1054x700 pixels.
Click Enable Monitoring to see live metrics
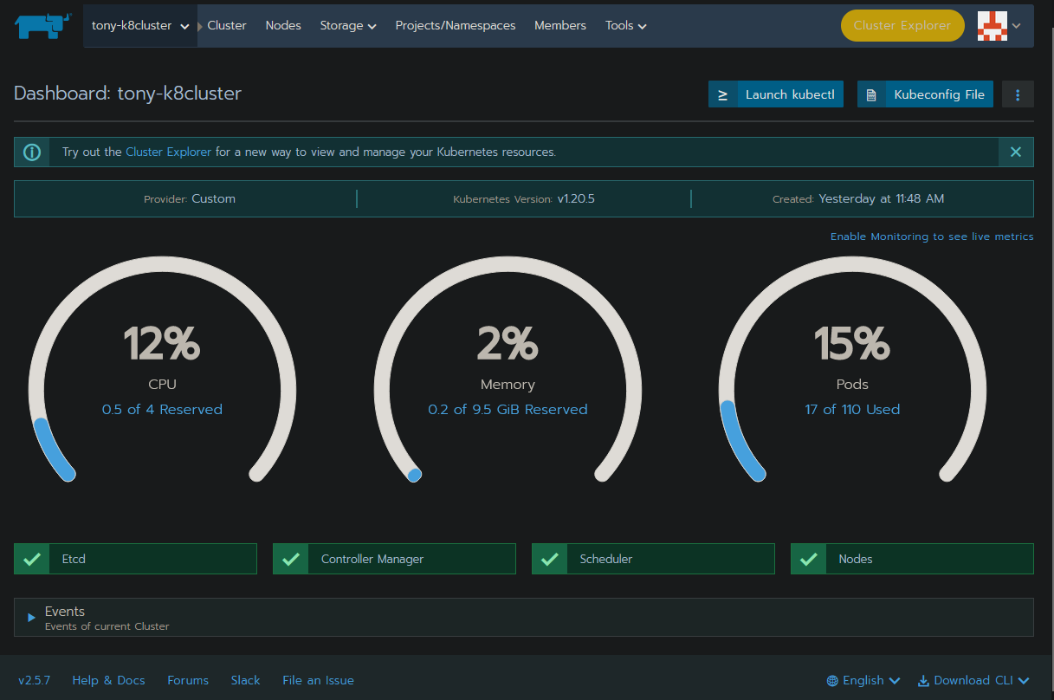[x=932, y=237]
